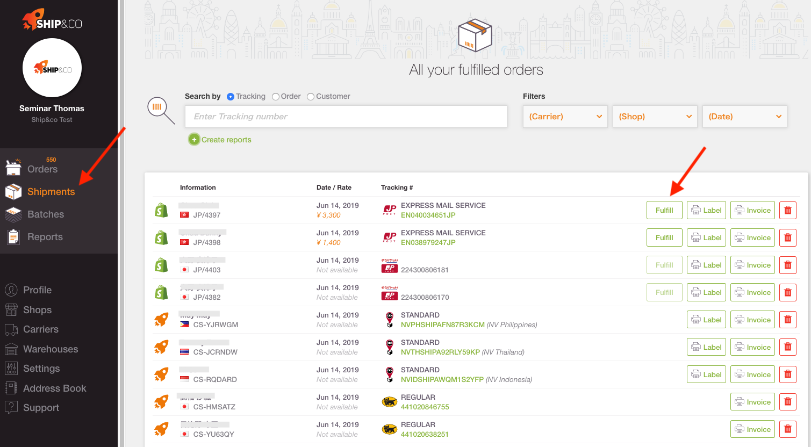
Task: Open Settings from sidebar
Action: pyautogui.click(x=41, y=369)
